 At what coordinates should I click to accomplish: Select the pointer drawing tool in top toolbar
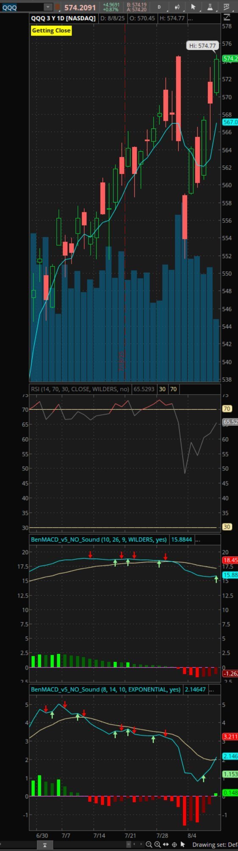[193, 7]
